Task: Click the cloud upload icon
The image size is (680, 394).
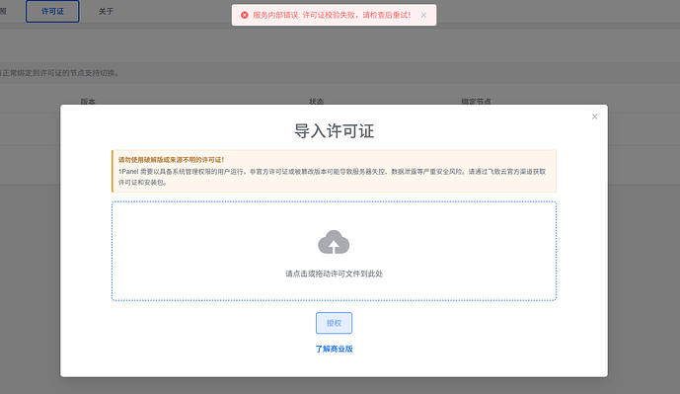Action: click(334, 242)
